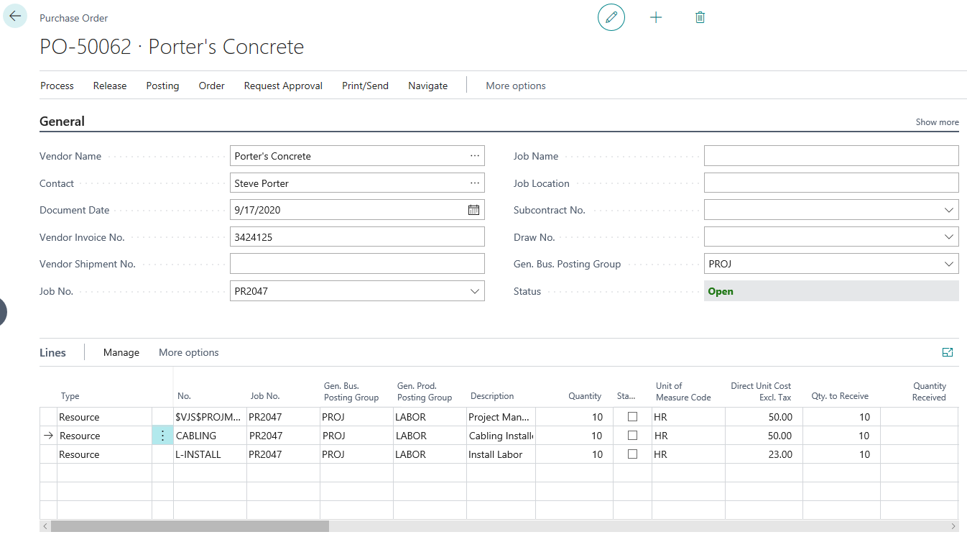Toggle the checkbox on the Project Management line
This screenshot has height=537, width=967.
click(632, 417)
